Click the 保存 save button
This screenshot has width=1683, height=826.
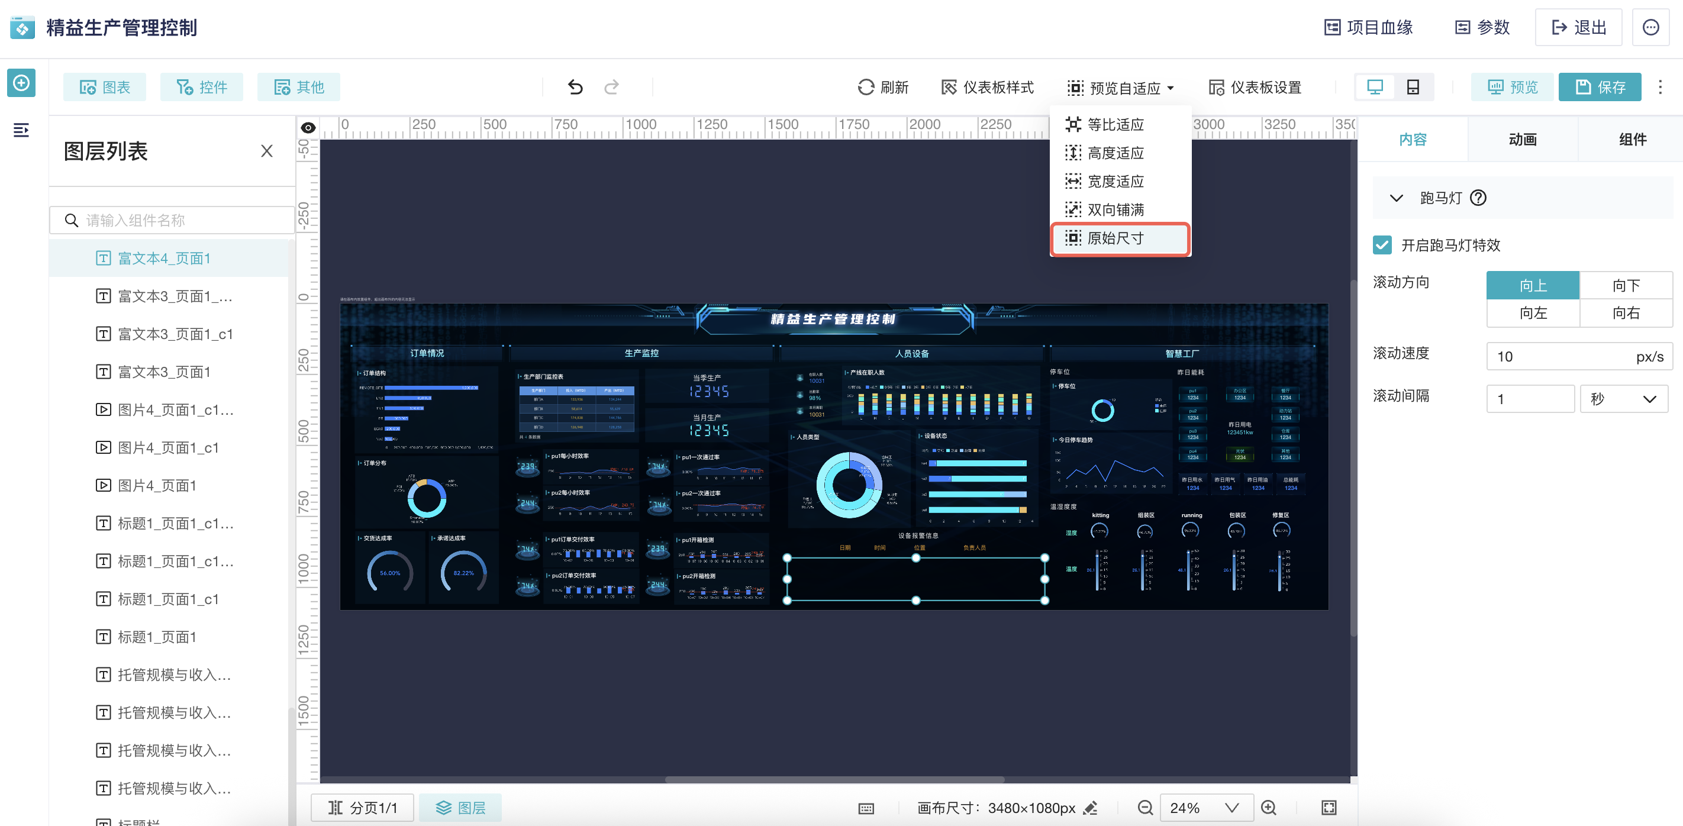point(1600,87)
